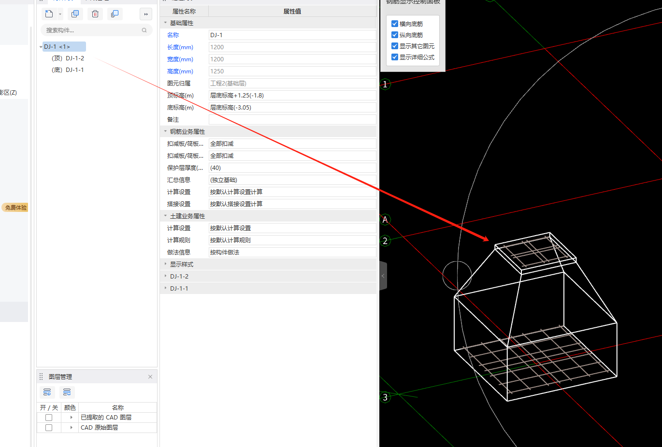Click the 搭接设置 value field

coord(292,204)
